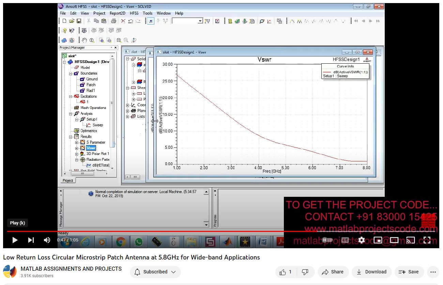Click the red Delete X toolbar icon
This screenshot has width=443, height=285.
click(x=123, y=21)
